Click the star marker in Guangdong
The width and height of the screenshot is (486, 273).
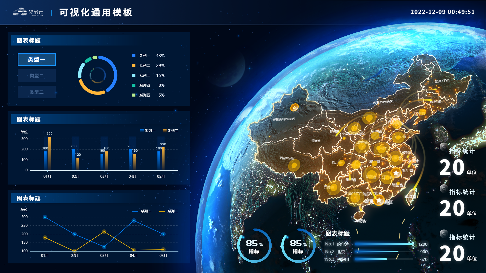pyautogui.click(x=379, y=200)
